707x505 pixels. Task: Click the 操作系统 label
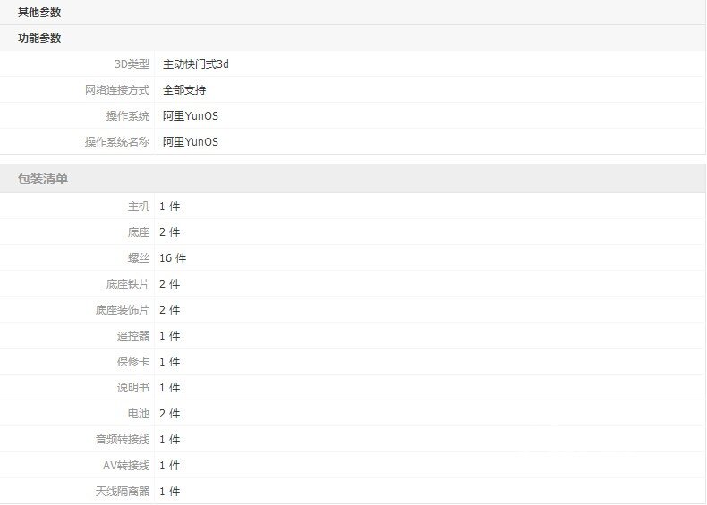pyautogui.click(x=128, y=116)
